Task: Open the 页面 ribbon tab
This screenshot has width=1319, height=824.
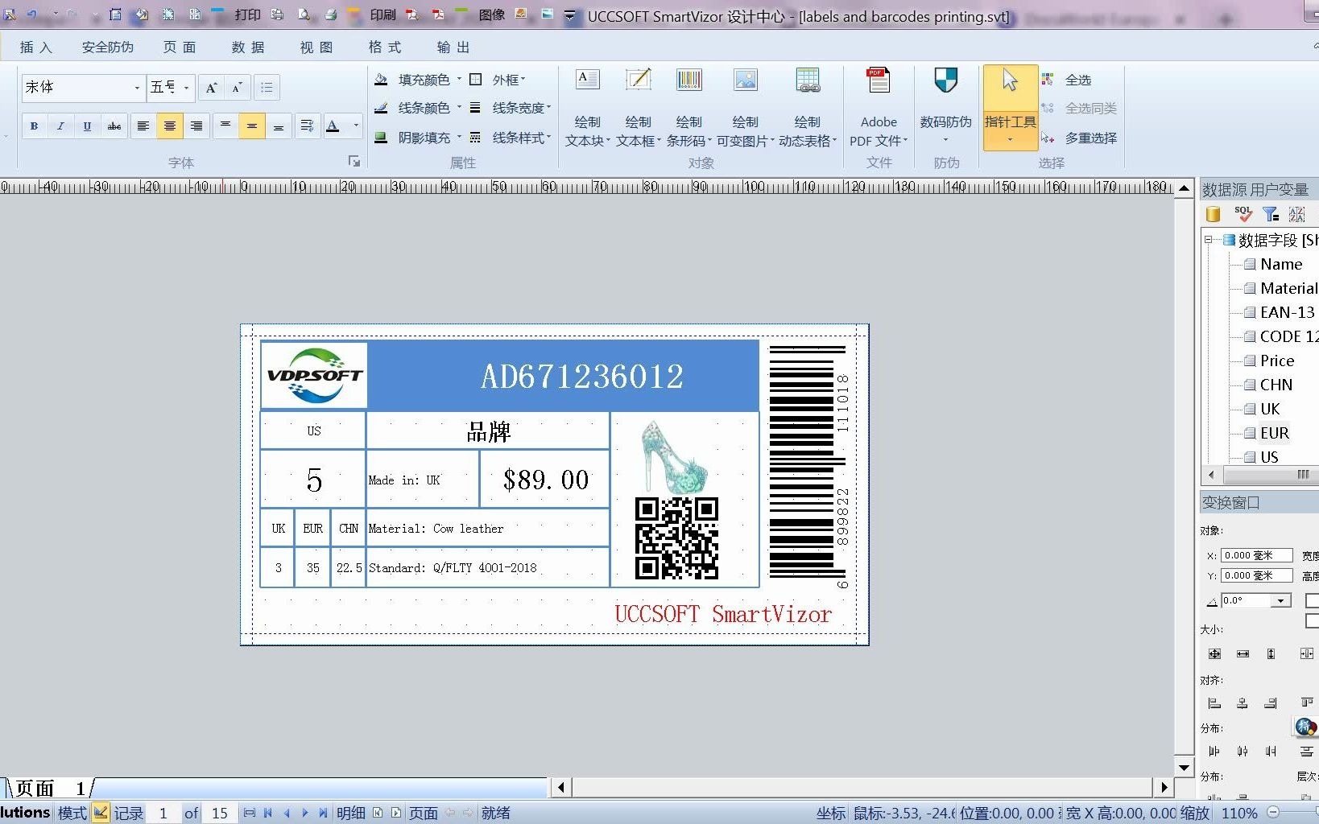Action: [180, 47]
